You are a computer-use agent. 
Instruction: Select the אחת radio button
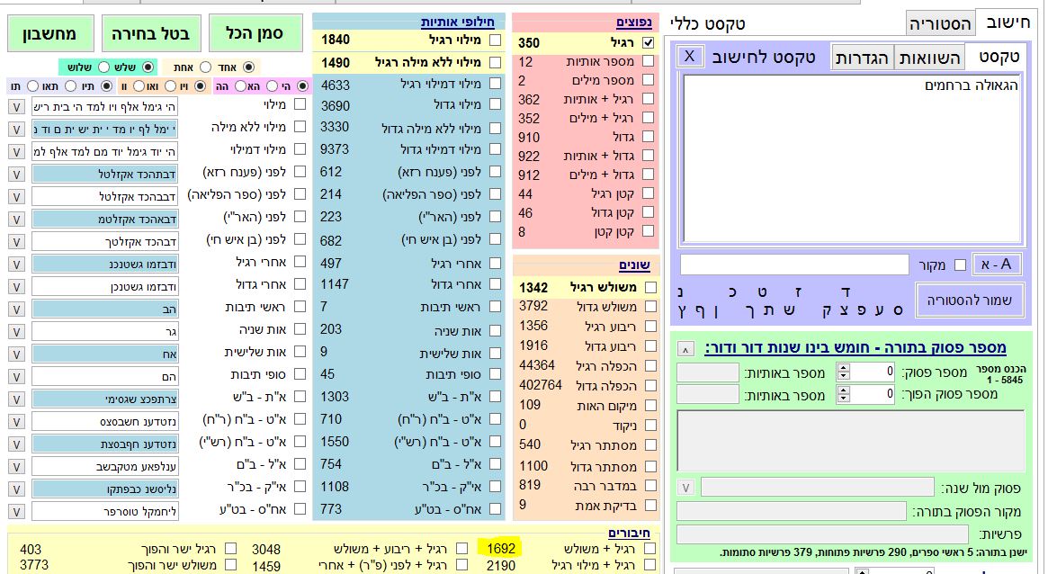click(x=206, y=67)
